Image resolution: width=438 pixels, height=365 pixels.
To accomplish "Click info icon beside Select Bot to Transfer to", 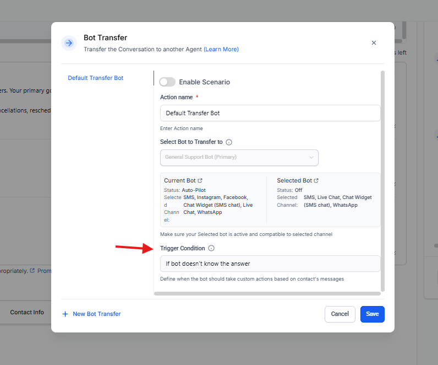I will click(x=229, y=142).
